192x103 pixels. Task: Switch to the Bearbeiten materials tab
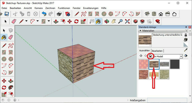[157, 51]
